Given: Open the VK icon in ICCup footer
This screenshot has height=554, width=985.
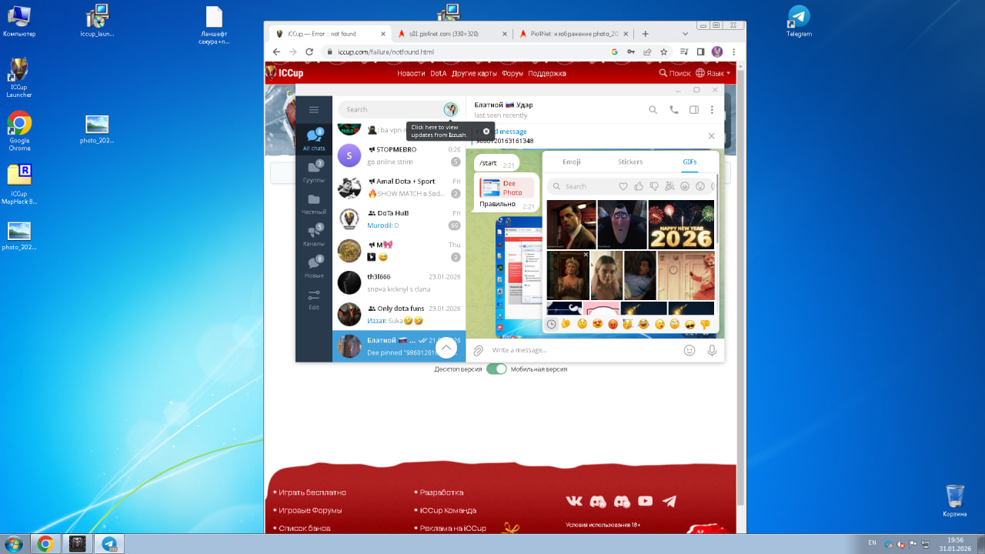Looking at the screenshot, I should pyautogui.click(x=574, y=501).
